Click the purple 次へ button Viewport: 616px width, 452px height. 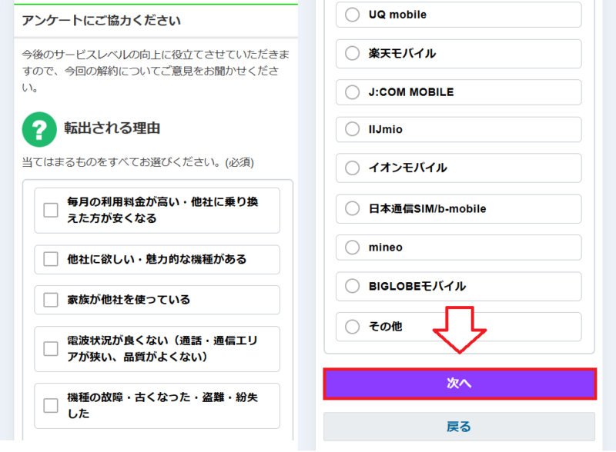tap(460, 384)
